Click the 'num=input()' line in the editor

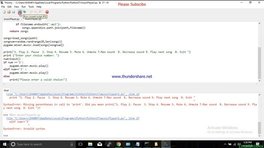[x=12, y=59]
